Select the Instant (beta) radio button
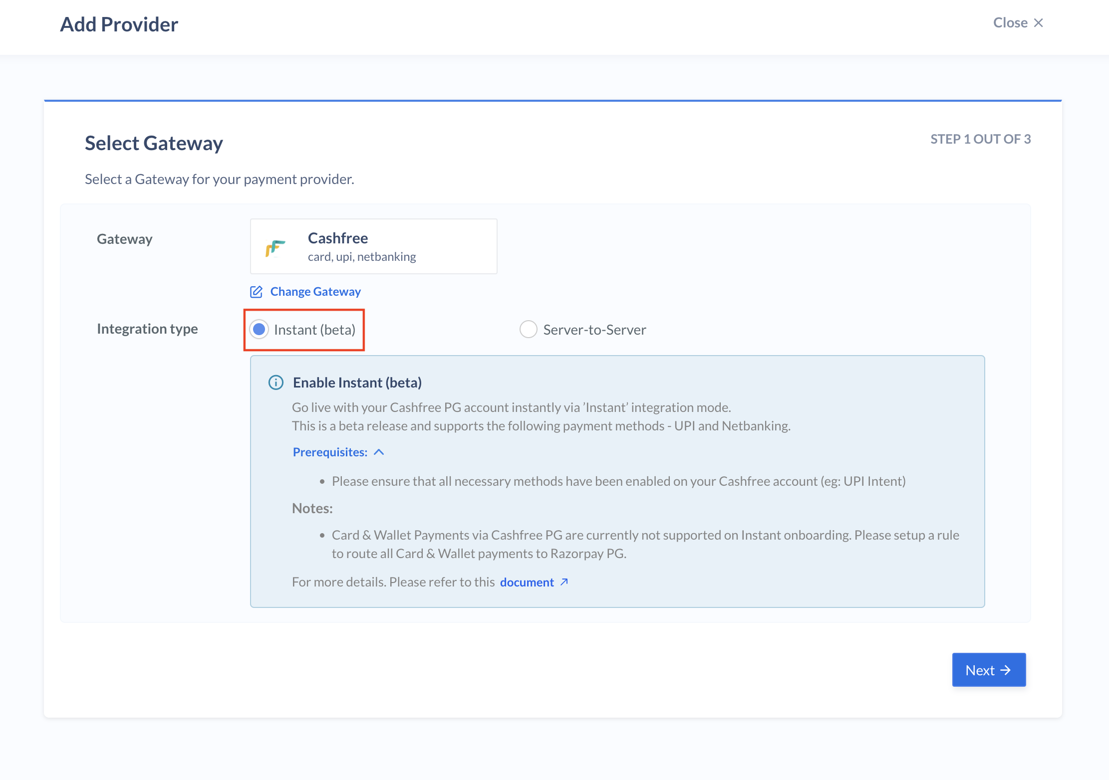1109x780 pixels. click(x=259, y=330)
